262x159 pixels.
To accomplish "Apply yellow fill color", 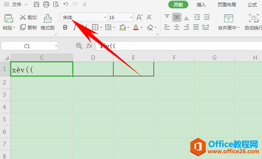I will coord(123,27).
